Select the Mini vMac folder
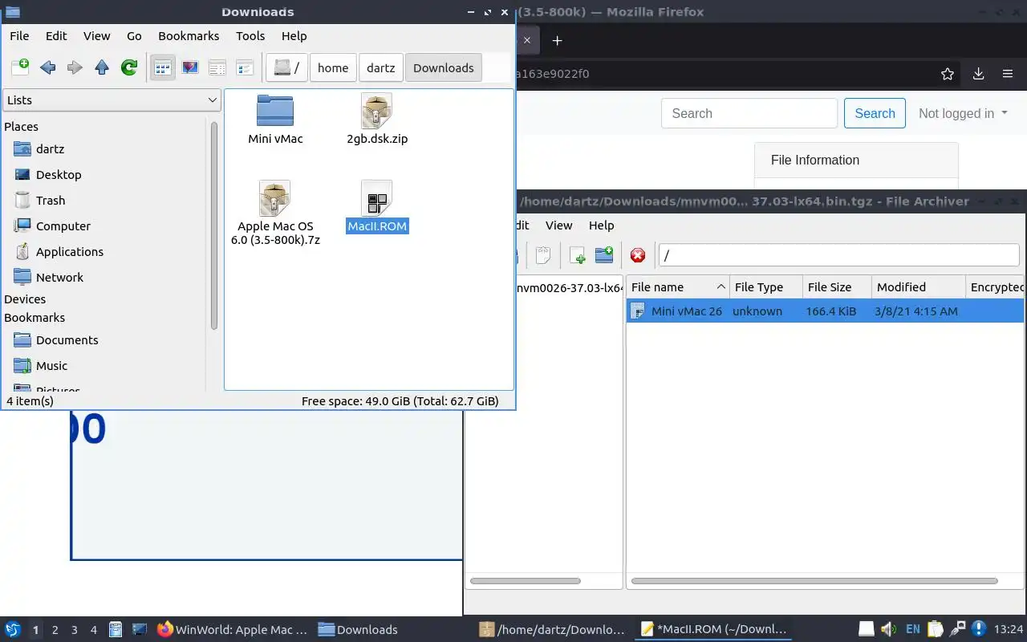The width and height of the screenshot is (1027, 642). click(275, 119)
